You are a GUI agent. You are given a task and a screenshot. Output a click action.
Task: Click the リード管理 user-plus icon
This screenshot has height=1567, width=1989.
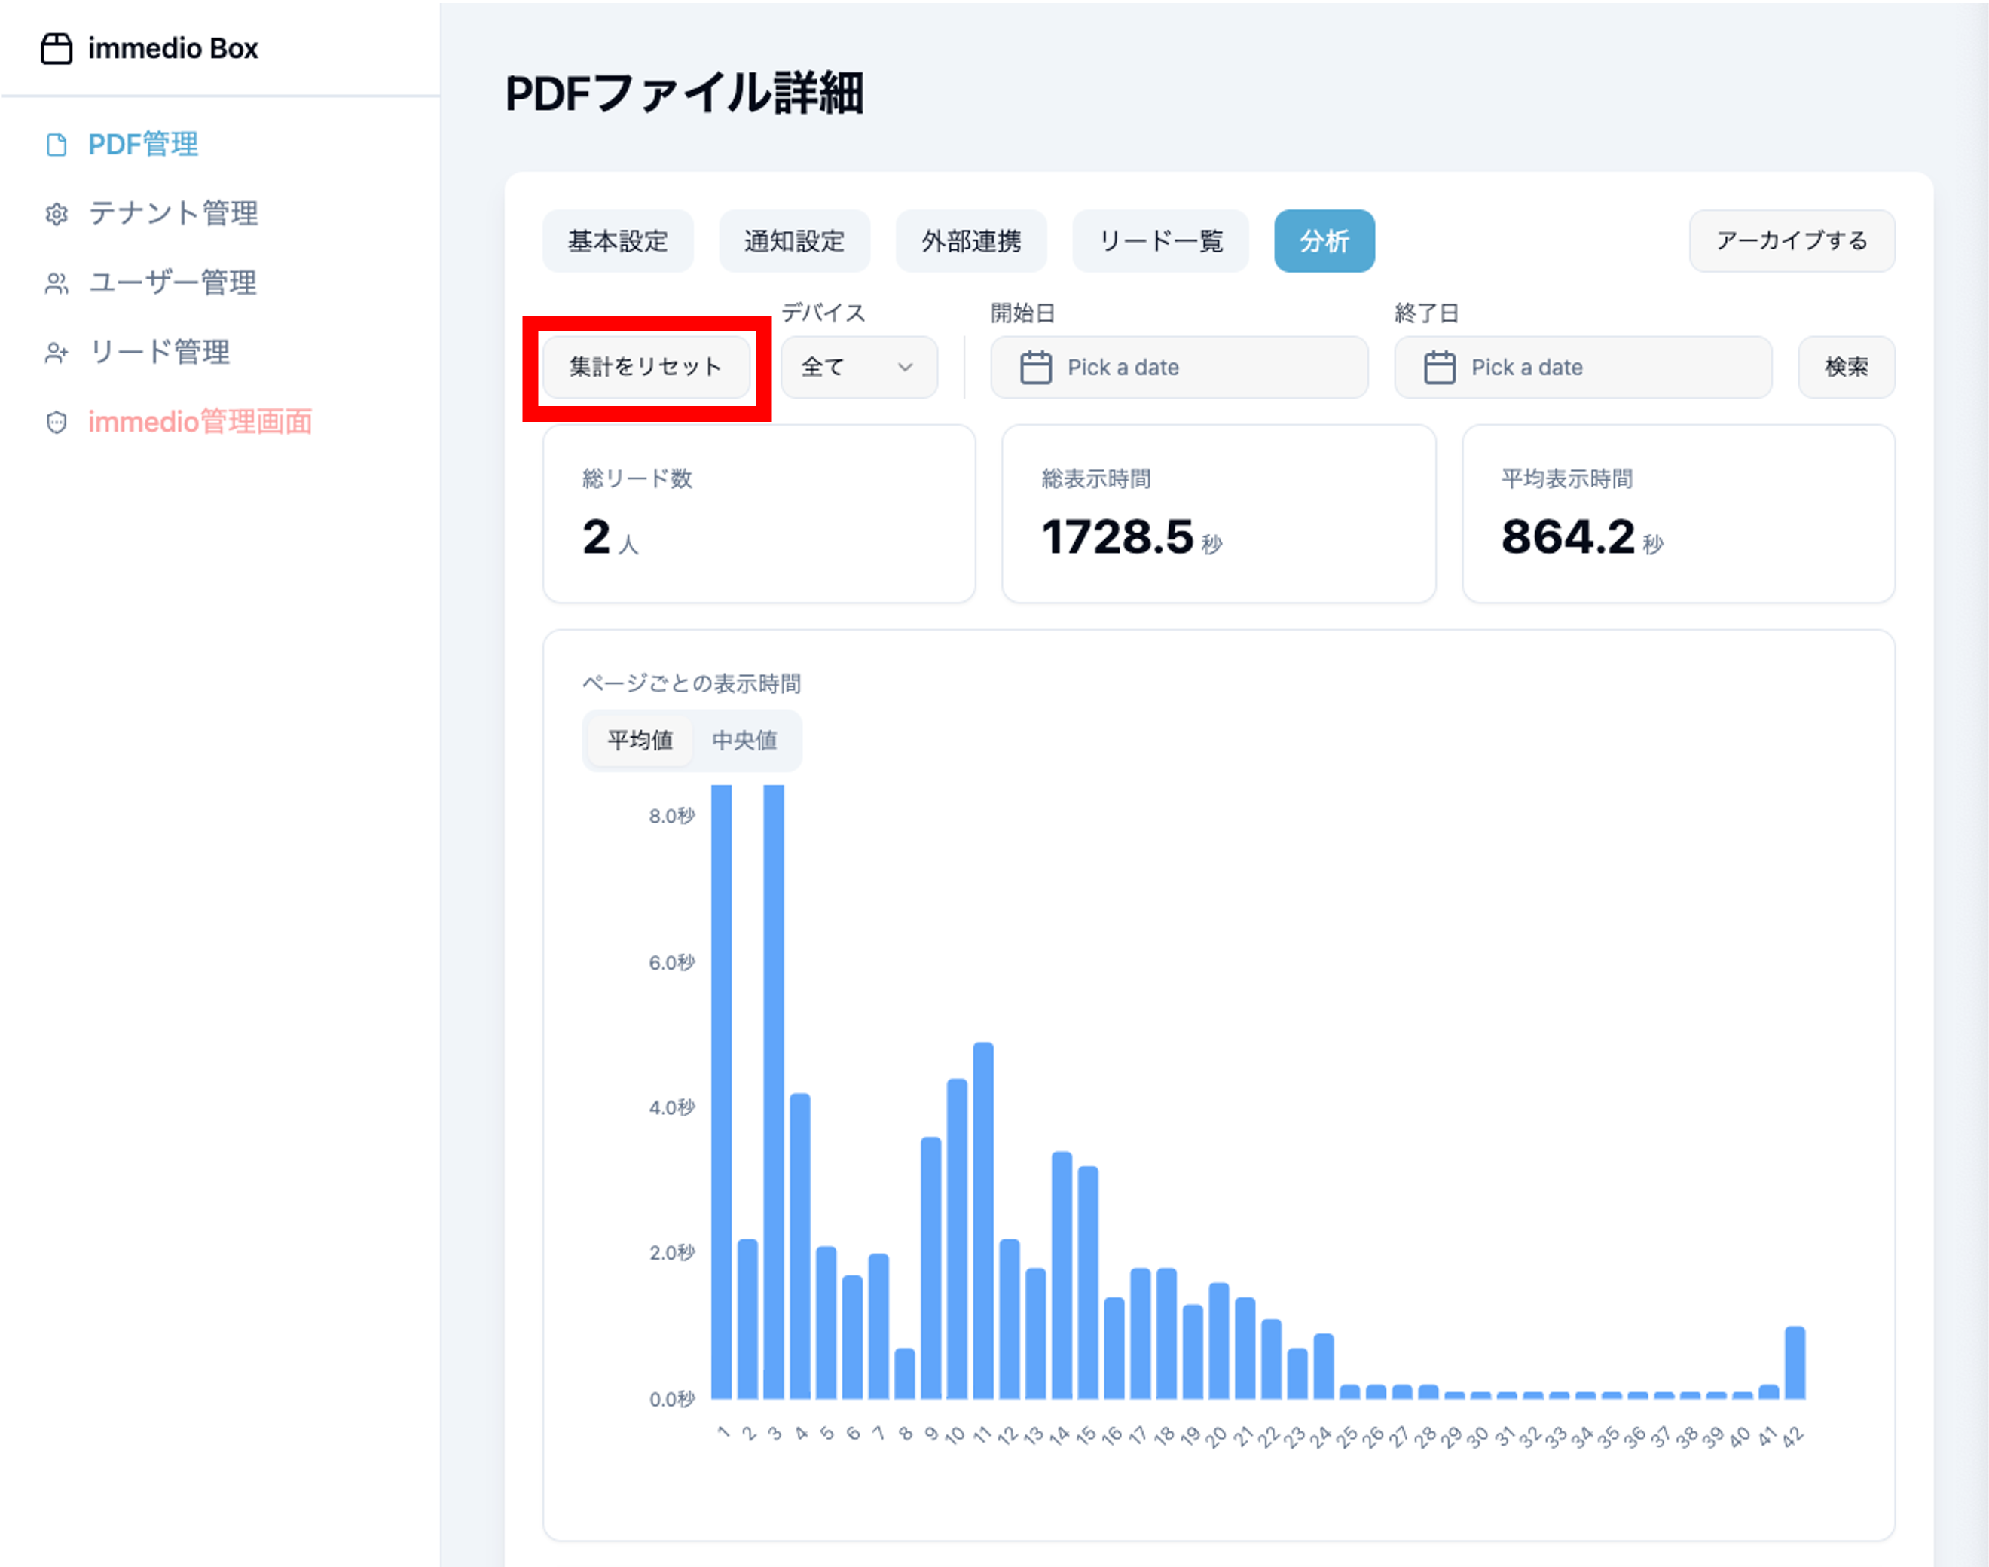click(x=57, y=353)
